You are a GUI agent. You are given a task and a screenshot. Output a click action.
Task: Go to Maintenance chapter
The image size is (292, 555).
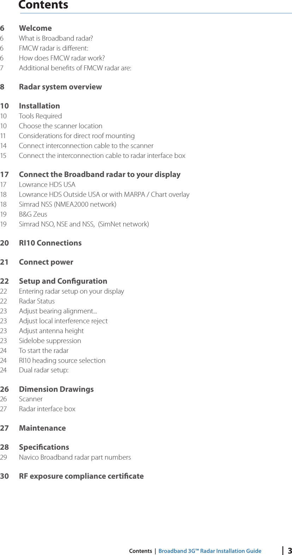(42, 428)
